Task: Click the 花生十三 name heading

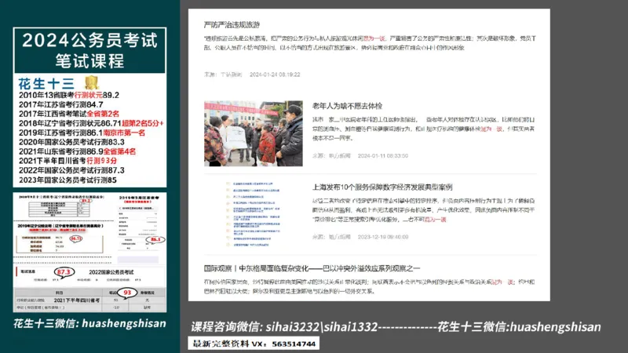Action: point(46,84)
